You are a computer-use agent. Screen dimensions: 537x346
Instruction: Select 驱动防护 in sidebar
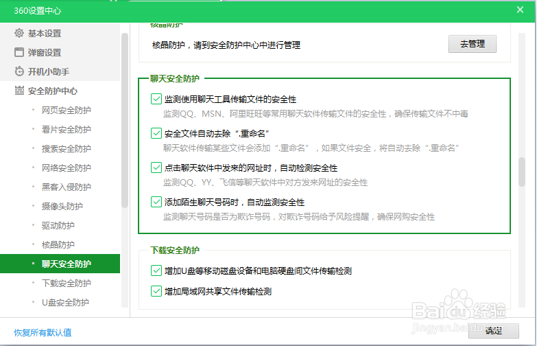[x=60, y=225]
